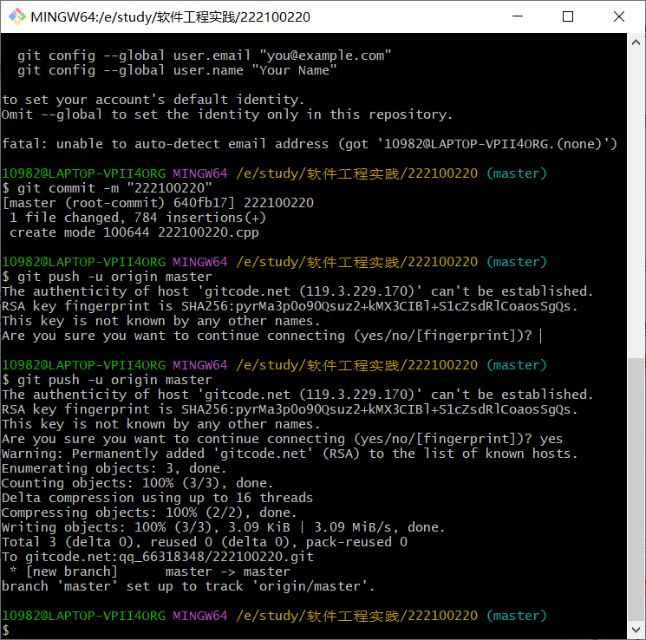
Task: Maximize the MINGW64 terminal window
Action: pos(568,16)
